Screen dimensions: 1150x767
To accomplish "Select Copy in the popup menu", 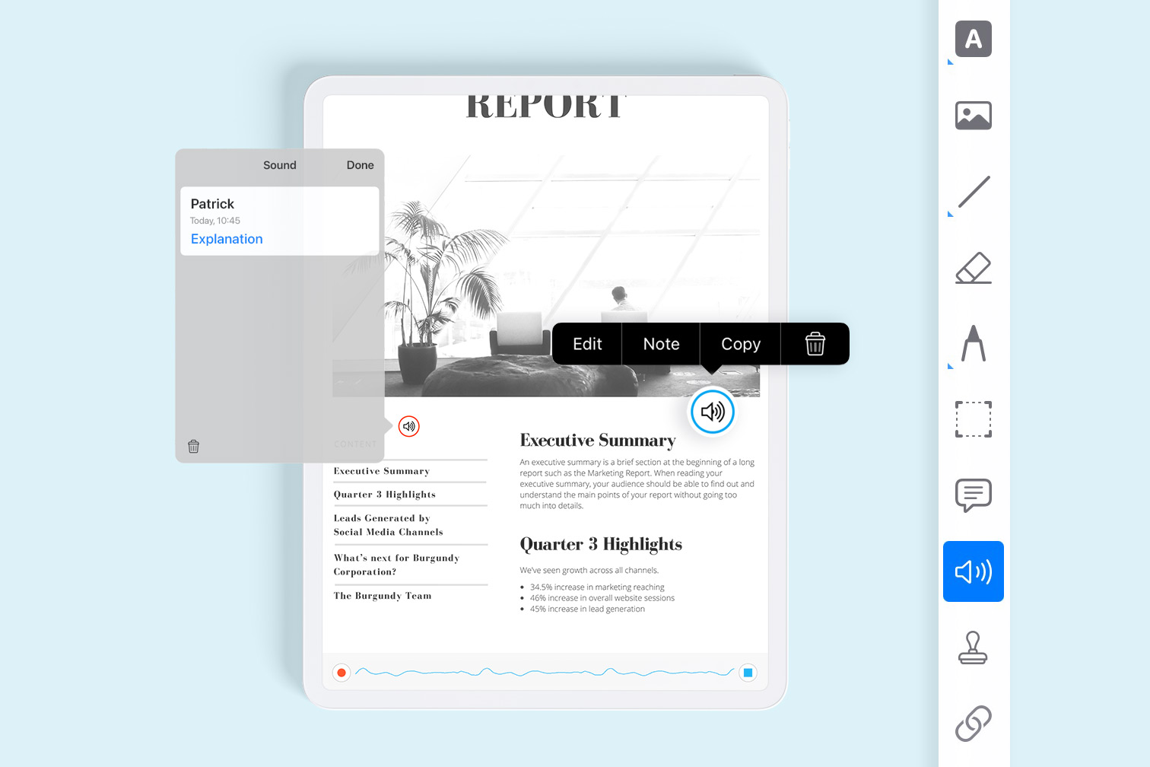I will (741, 344).
